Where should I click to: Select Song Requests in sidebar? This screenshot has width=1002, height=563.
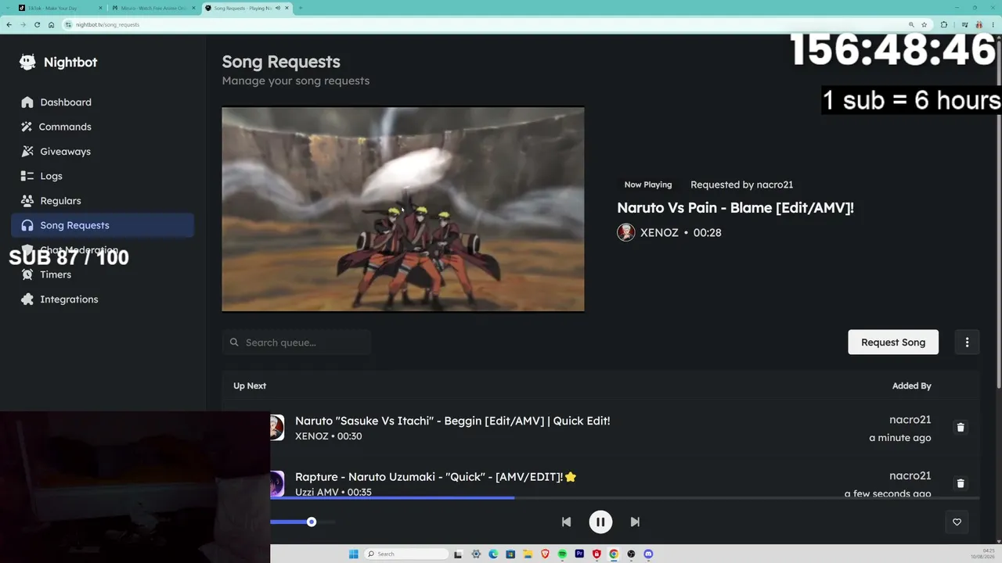103,225
